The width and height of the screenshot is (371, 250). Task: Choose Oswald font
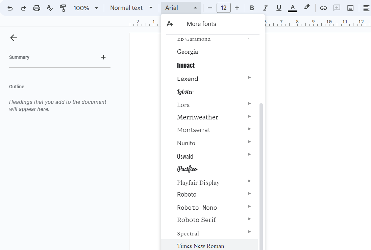click(185, 156)
